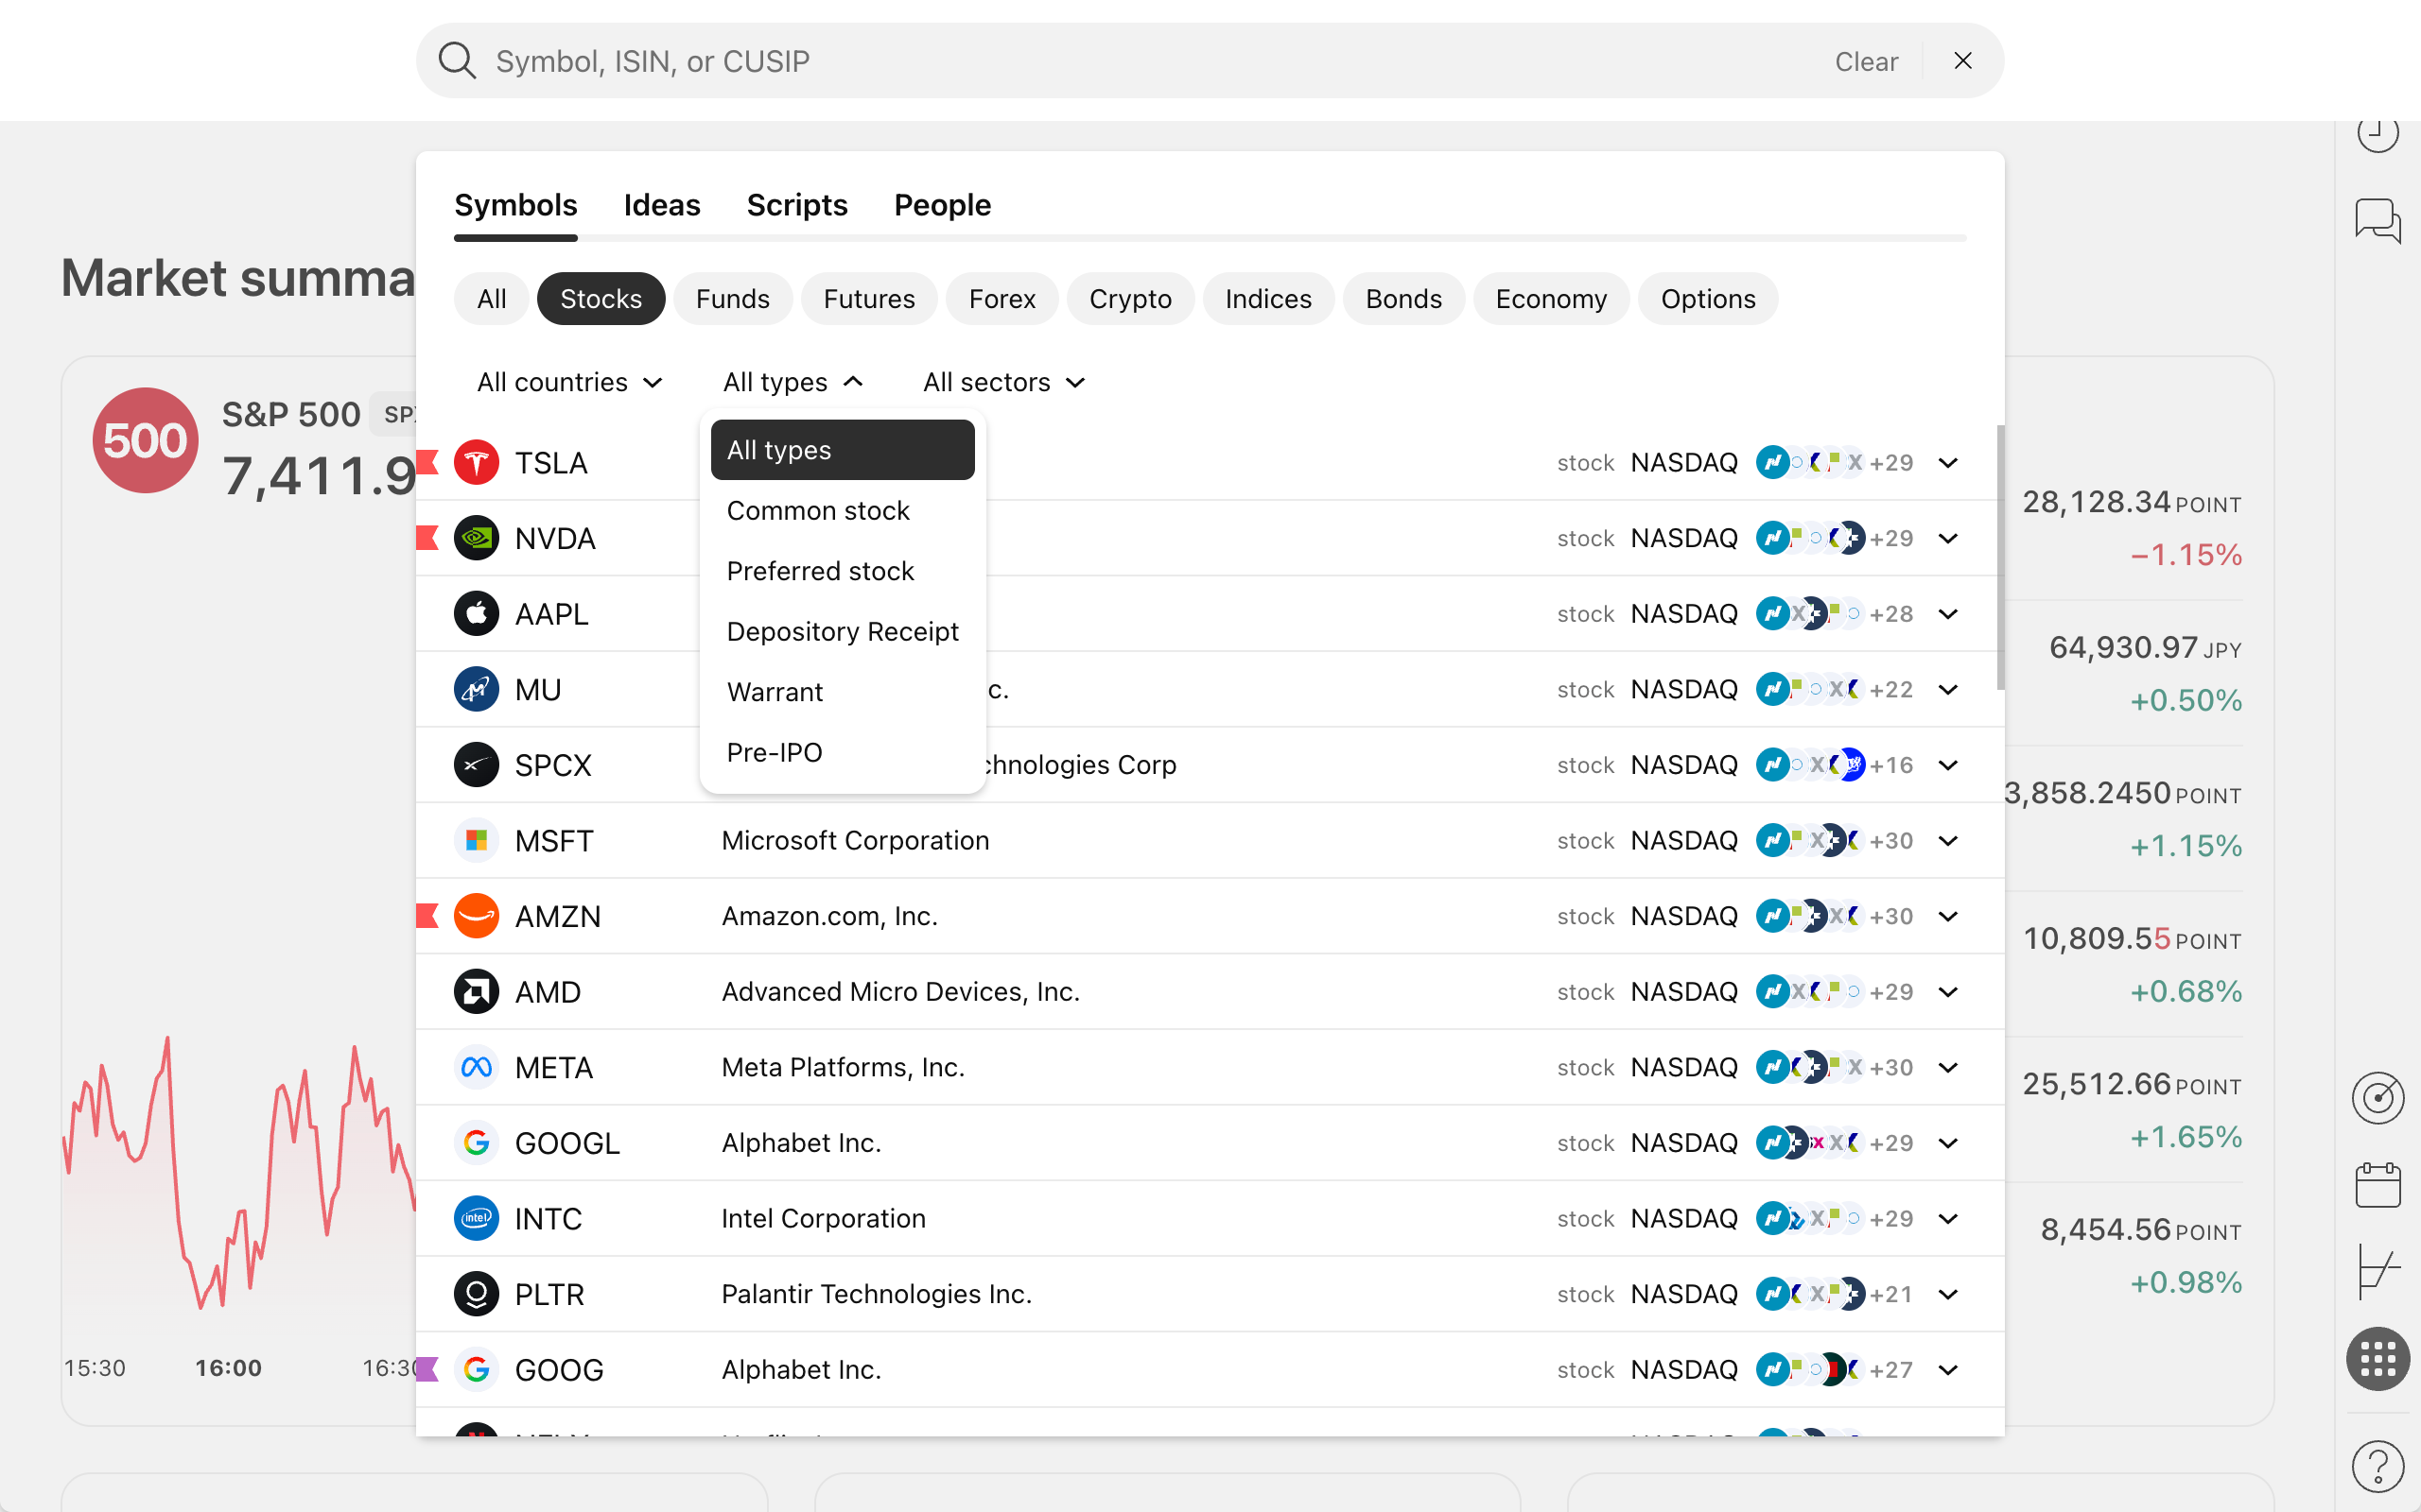
Task: Switch to the Ideas tab
Action: (662, 205)
